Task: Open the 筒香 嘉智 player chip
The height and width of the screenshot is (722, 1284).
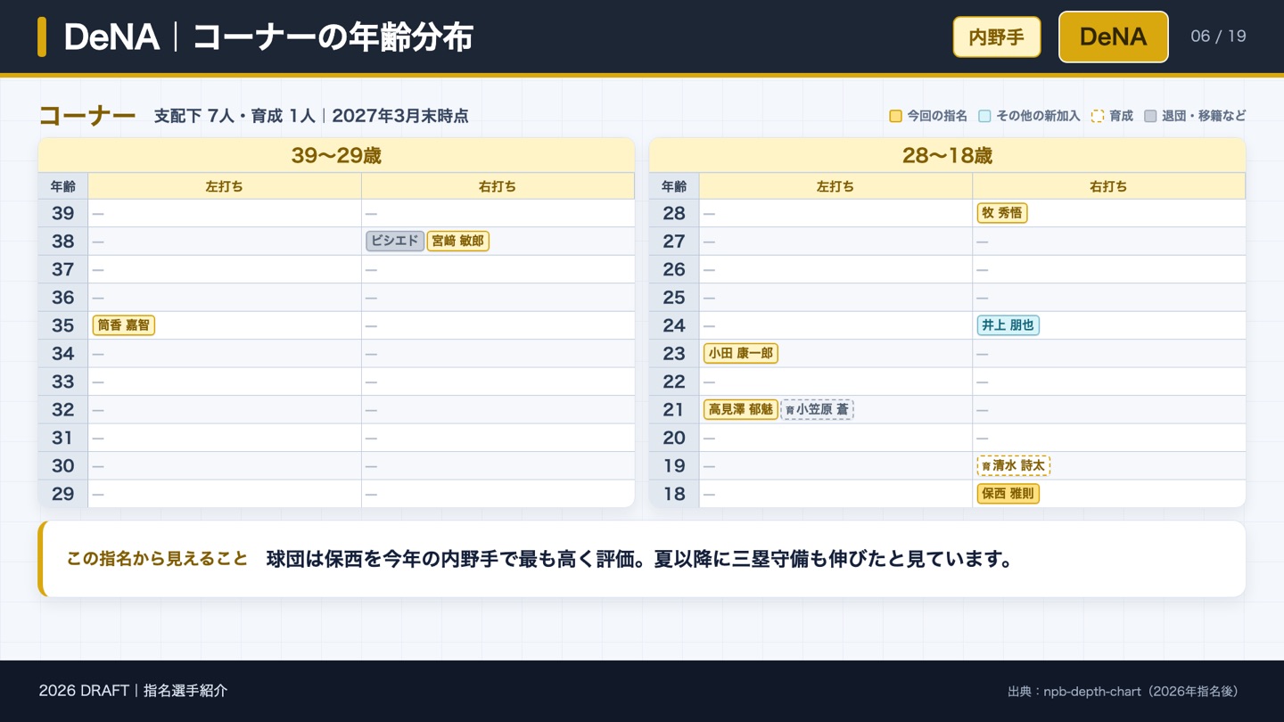Action: click(124, 325)
